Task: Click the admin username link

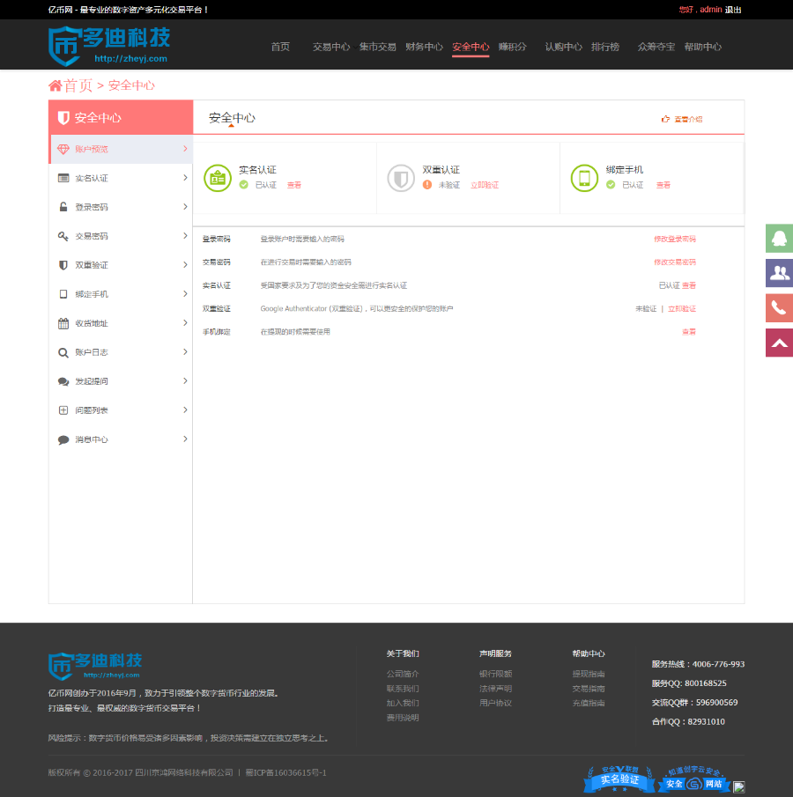Action: point(710,10)
